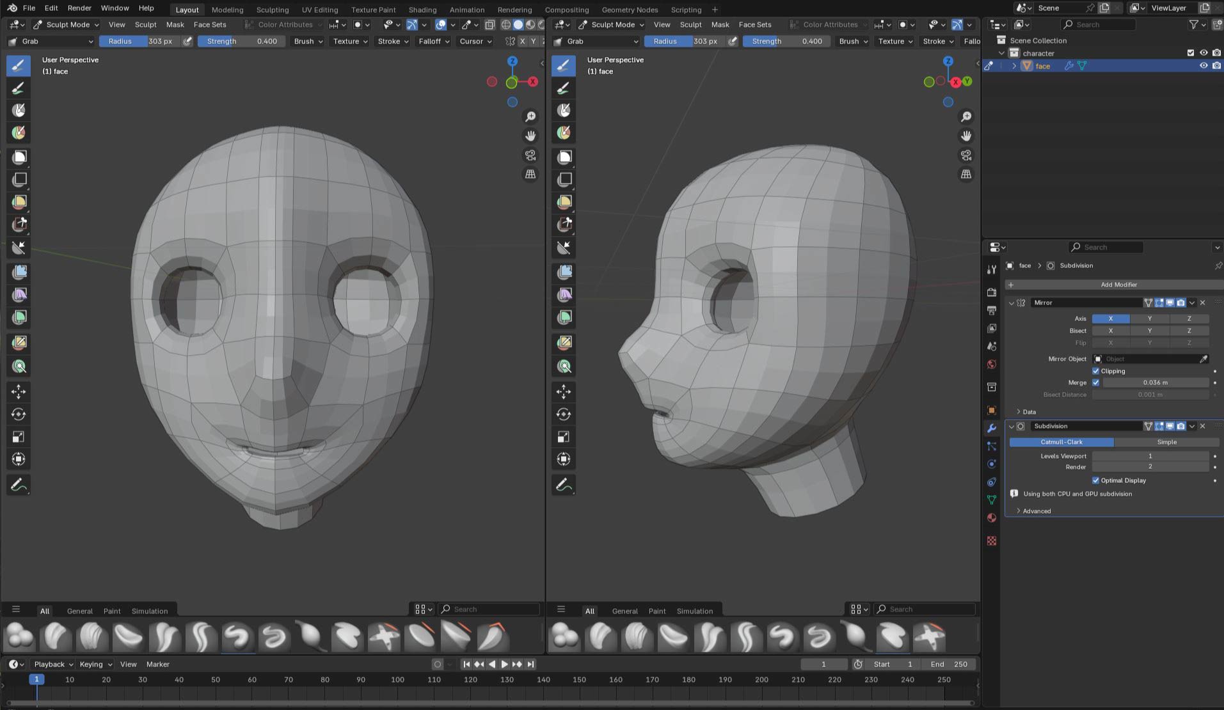Image resolution: width=1224 pixels, height=710 pixels.
Task: Expand the Advanced section of Subdivision
Action: (1036, 511)
